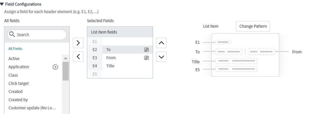Viewport: 310px width, 114px height.
Task: Select the empty E1 slot row
Action: tap(120, 41)
